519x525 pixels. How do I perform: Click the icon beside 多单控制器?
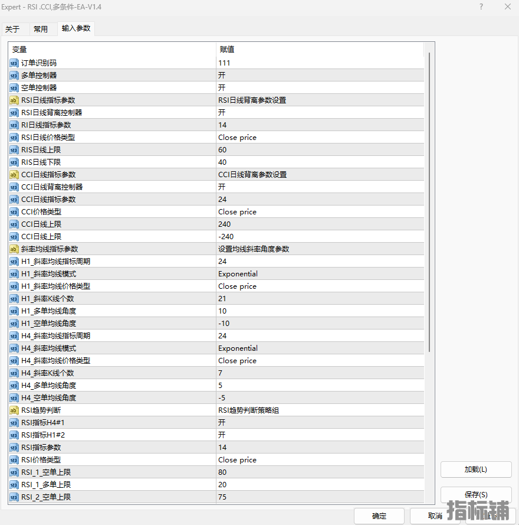click(x=14, y=76)
